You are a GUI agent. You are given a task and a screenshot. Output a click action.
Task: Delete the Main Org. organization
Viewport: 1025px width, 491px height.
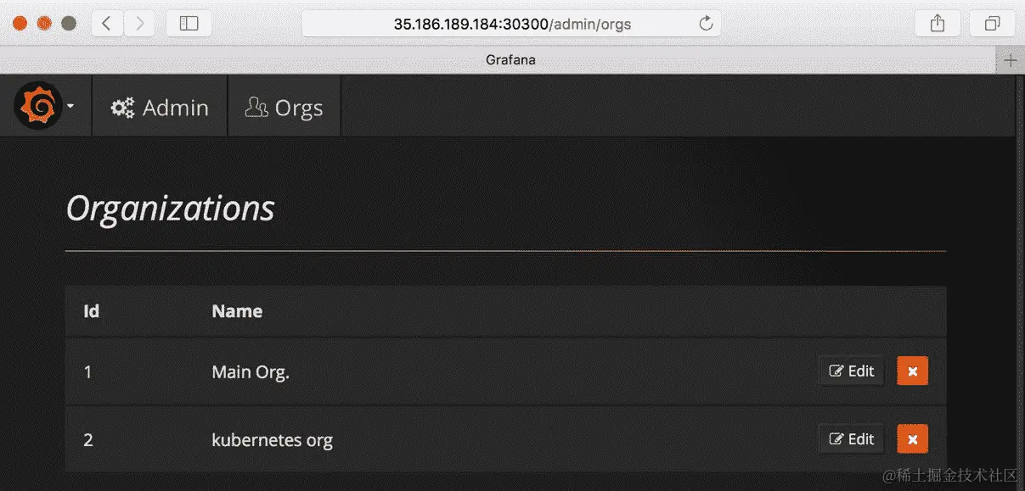[912, 371]
